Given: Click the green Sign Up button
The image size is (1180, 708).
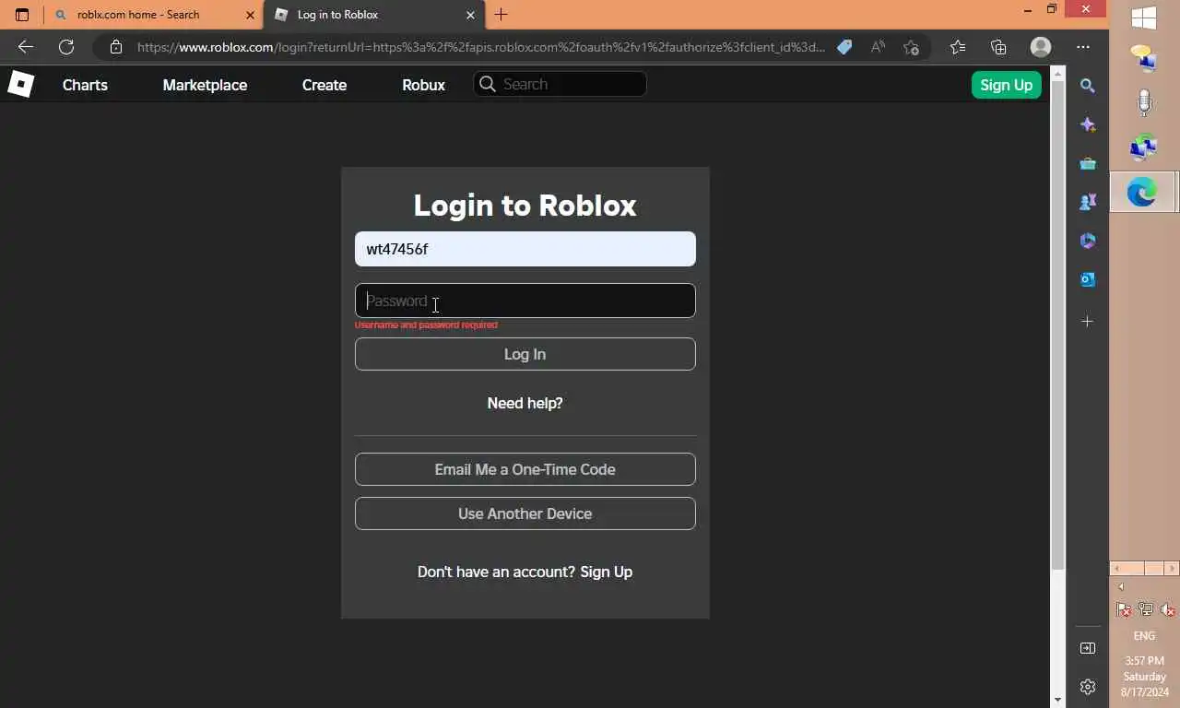Looking at the screenshot, I should (1006, 85).
